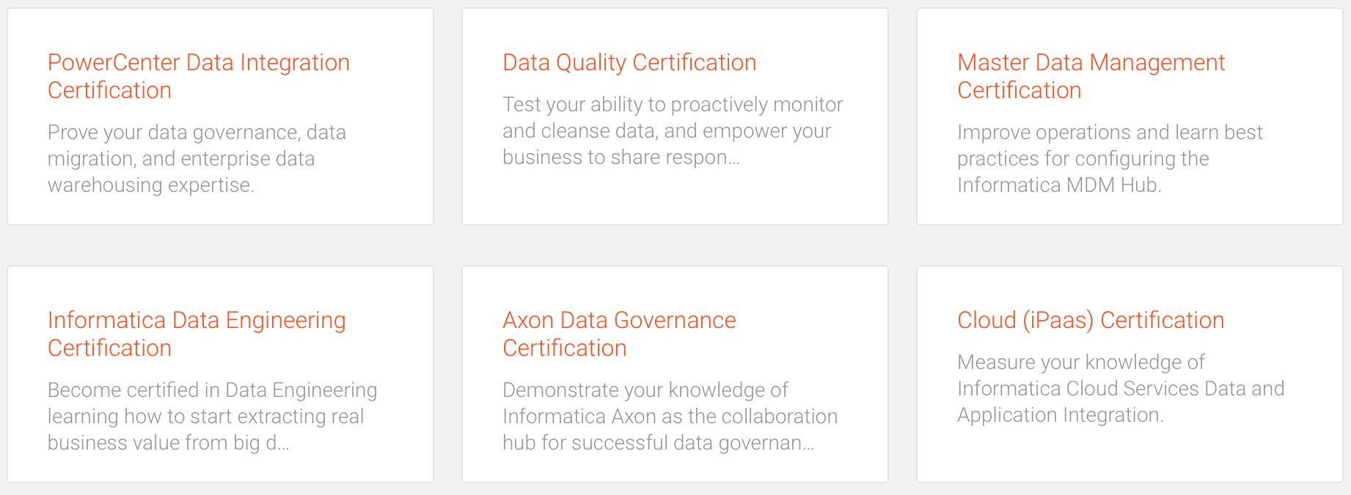This screenshot has height=495, width=1351.
Task: Click the truncation ellipsis after 'data governan'
Action: coord(809,444)
